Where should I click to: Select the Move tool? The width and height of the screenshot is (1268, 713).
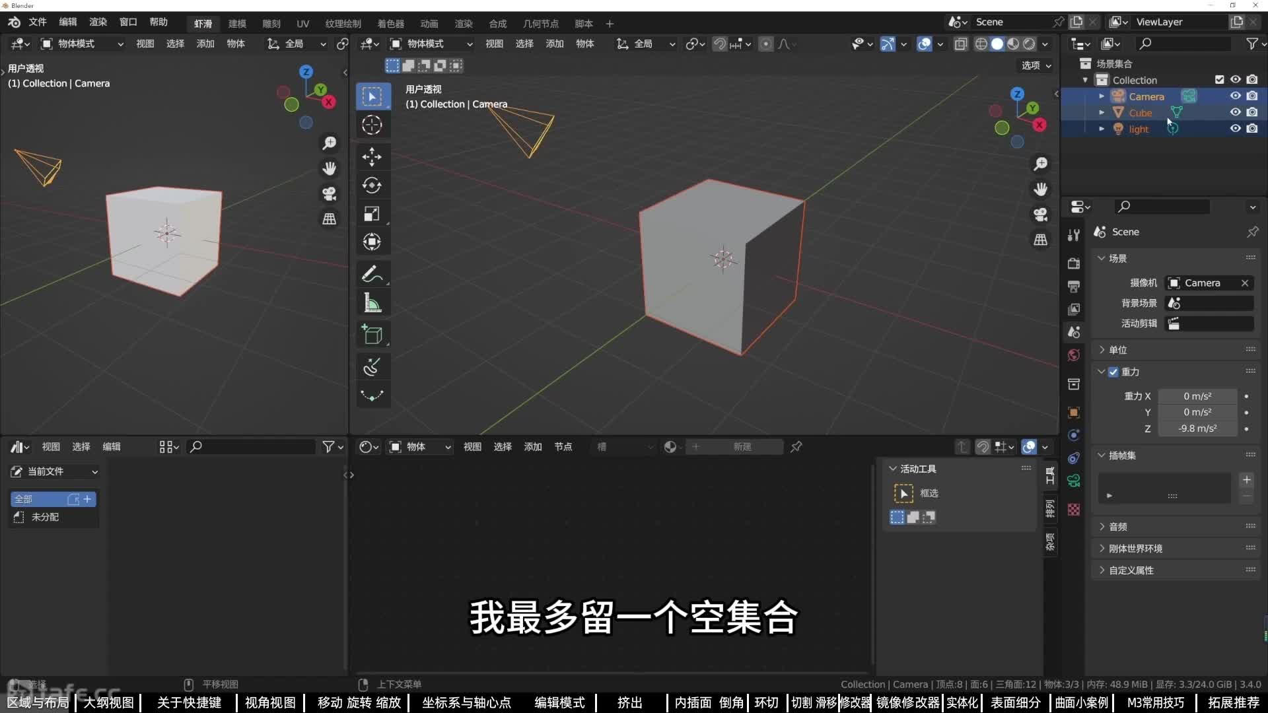[x=372, y=156]
